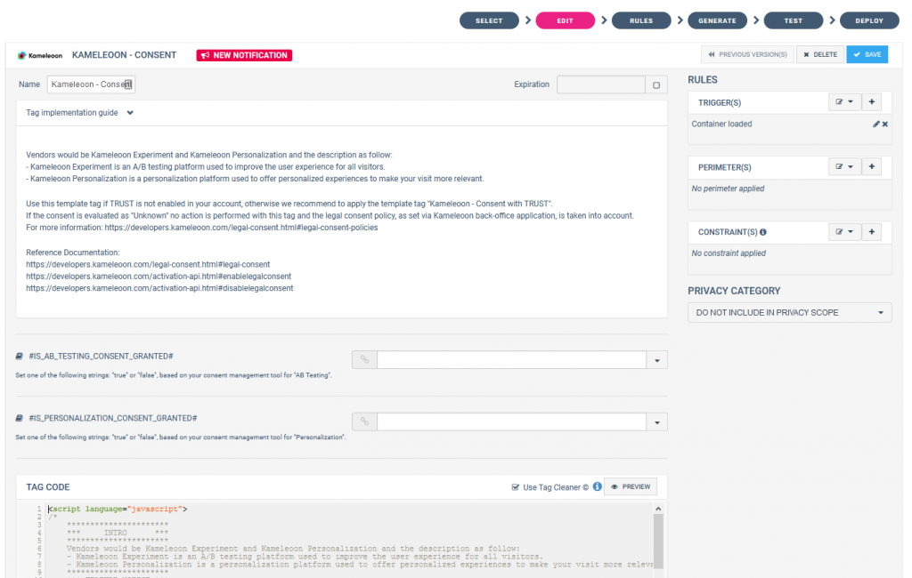Screen dimensions: 912x578
Task: Remove the Container loaded trigger with X
Action: (x=884, y=124)
